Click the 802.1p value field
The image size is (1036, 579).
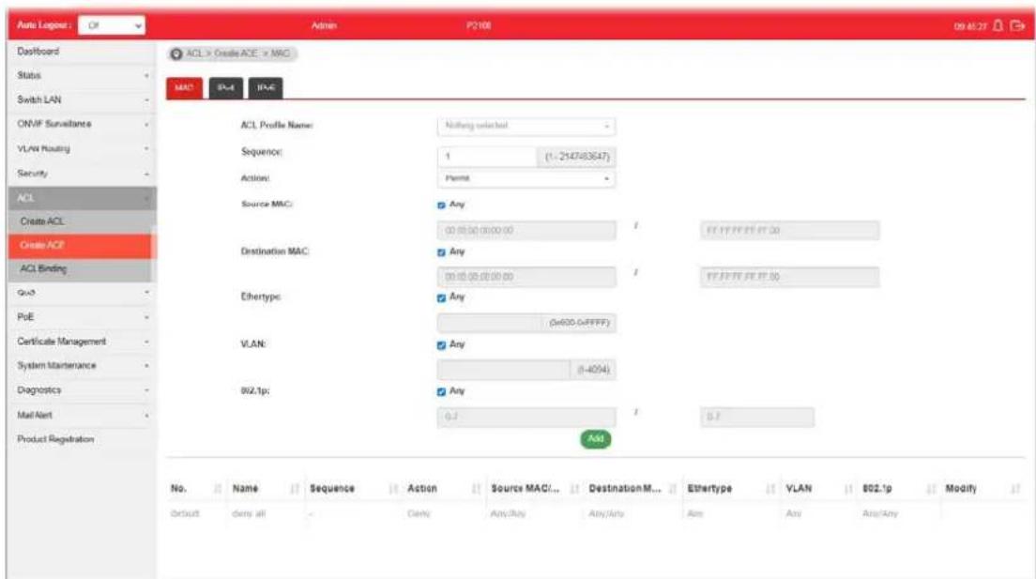(x=526, y=417)
